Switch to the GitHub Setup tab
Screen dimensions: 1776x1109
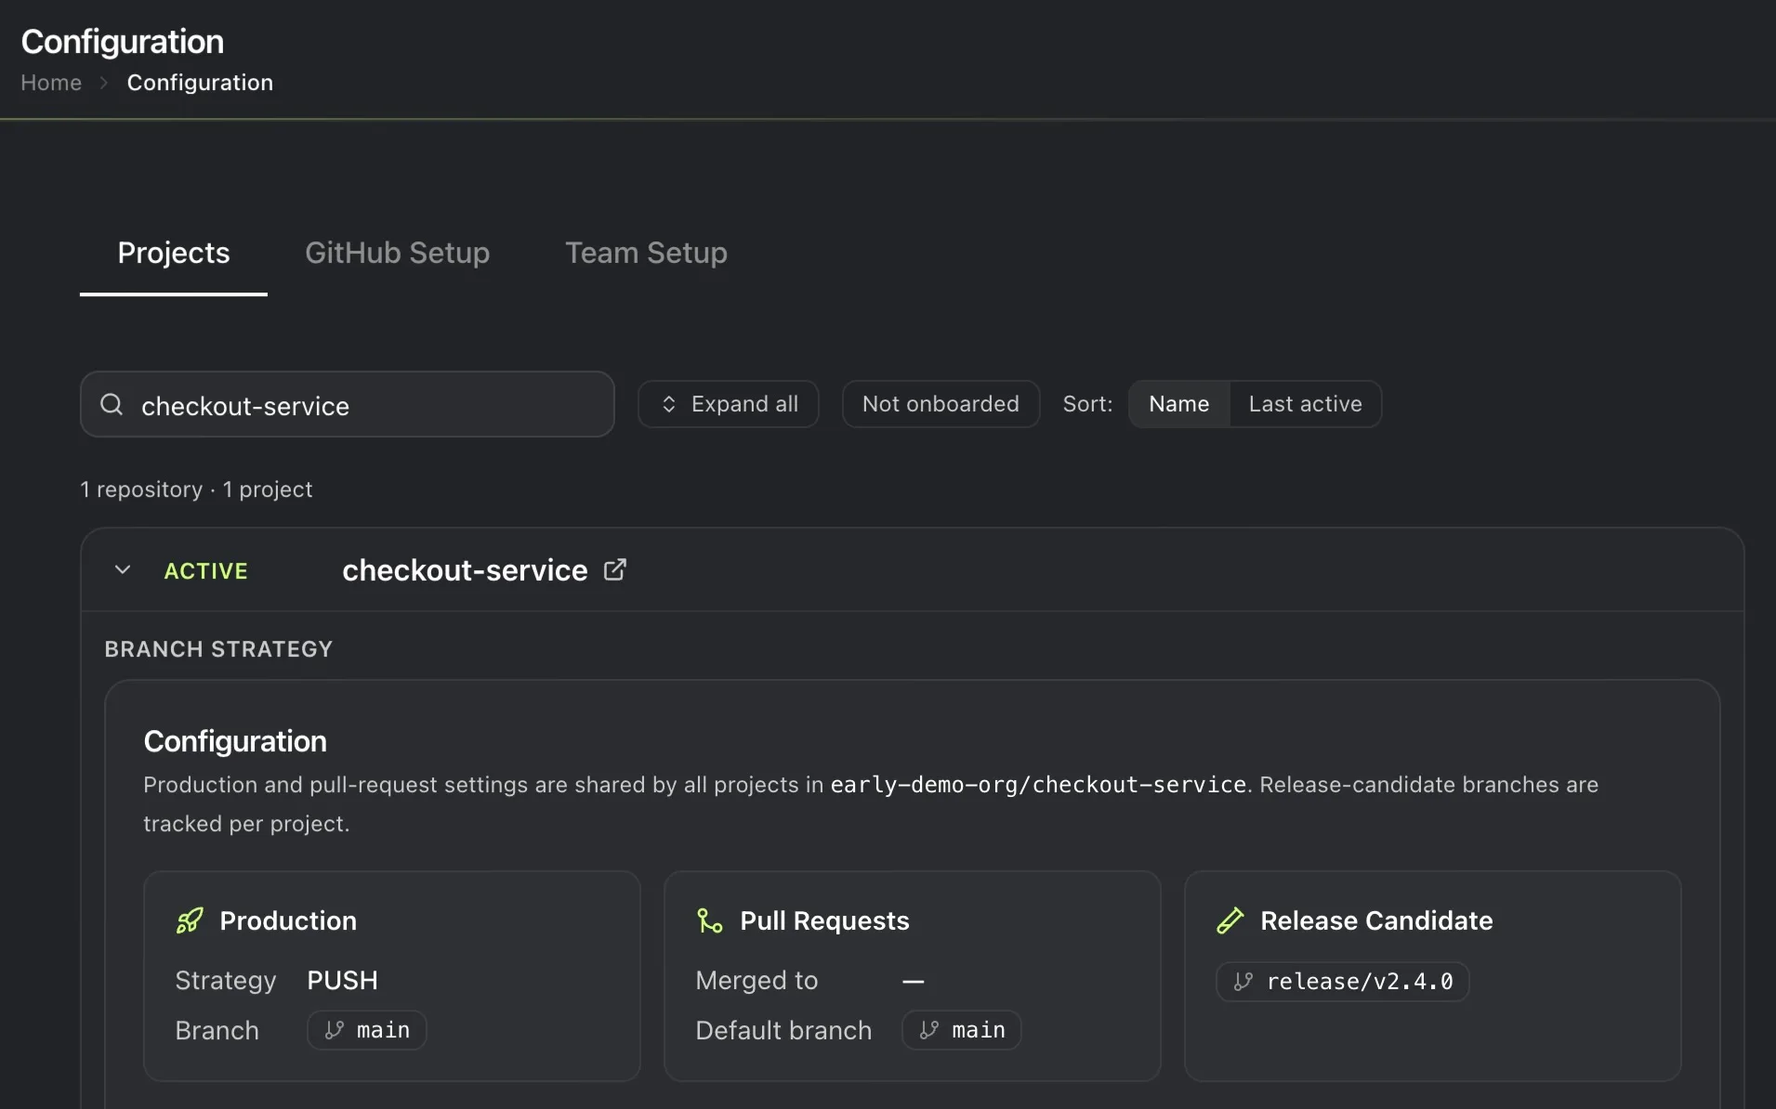397,253
